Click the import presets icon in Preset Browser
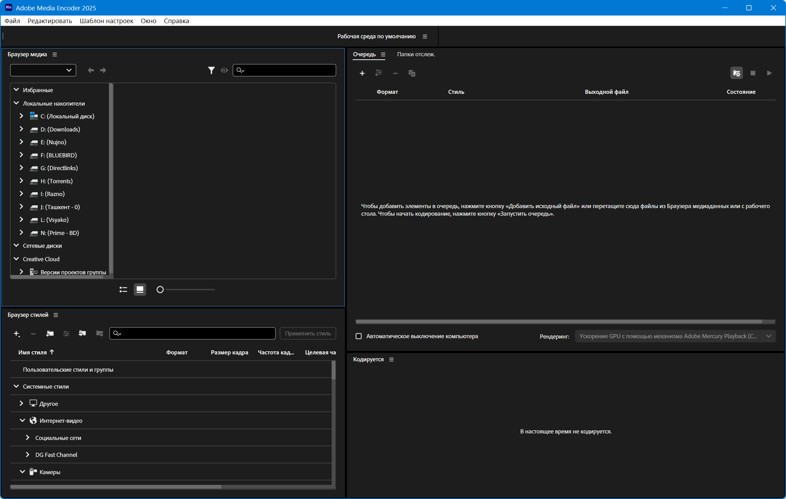The width and height of the screenshot is (786, 499). click(82, 333)
